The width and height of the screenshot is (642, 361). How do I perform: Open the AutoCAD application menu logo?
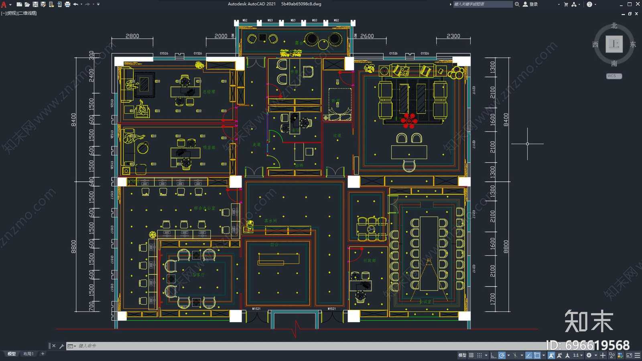point(4,4)
